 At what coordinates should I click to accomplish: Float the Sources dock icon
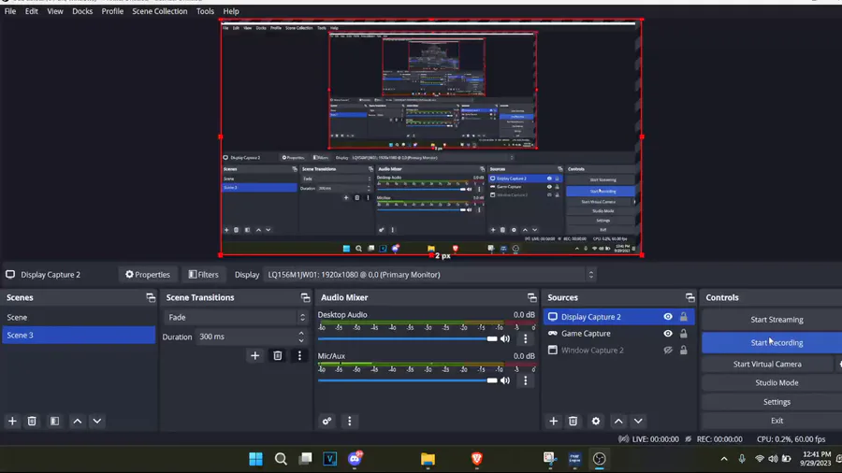[x=690, y=297]
